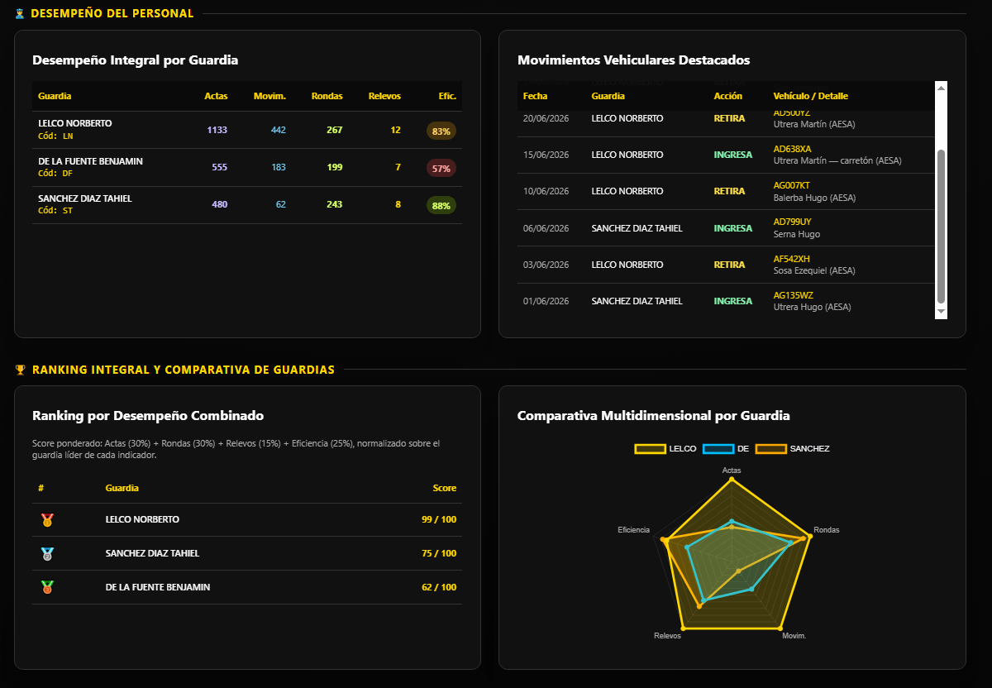
Task: Toggle the LELCO legend item in radar chart
Action: point(665,448)
